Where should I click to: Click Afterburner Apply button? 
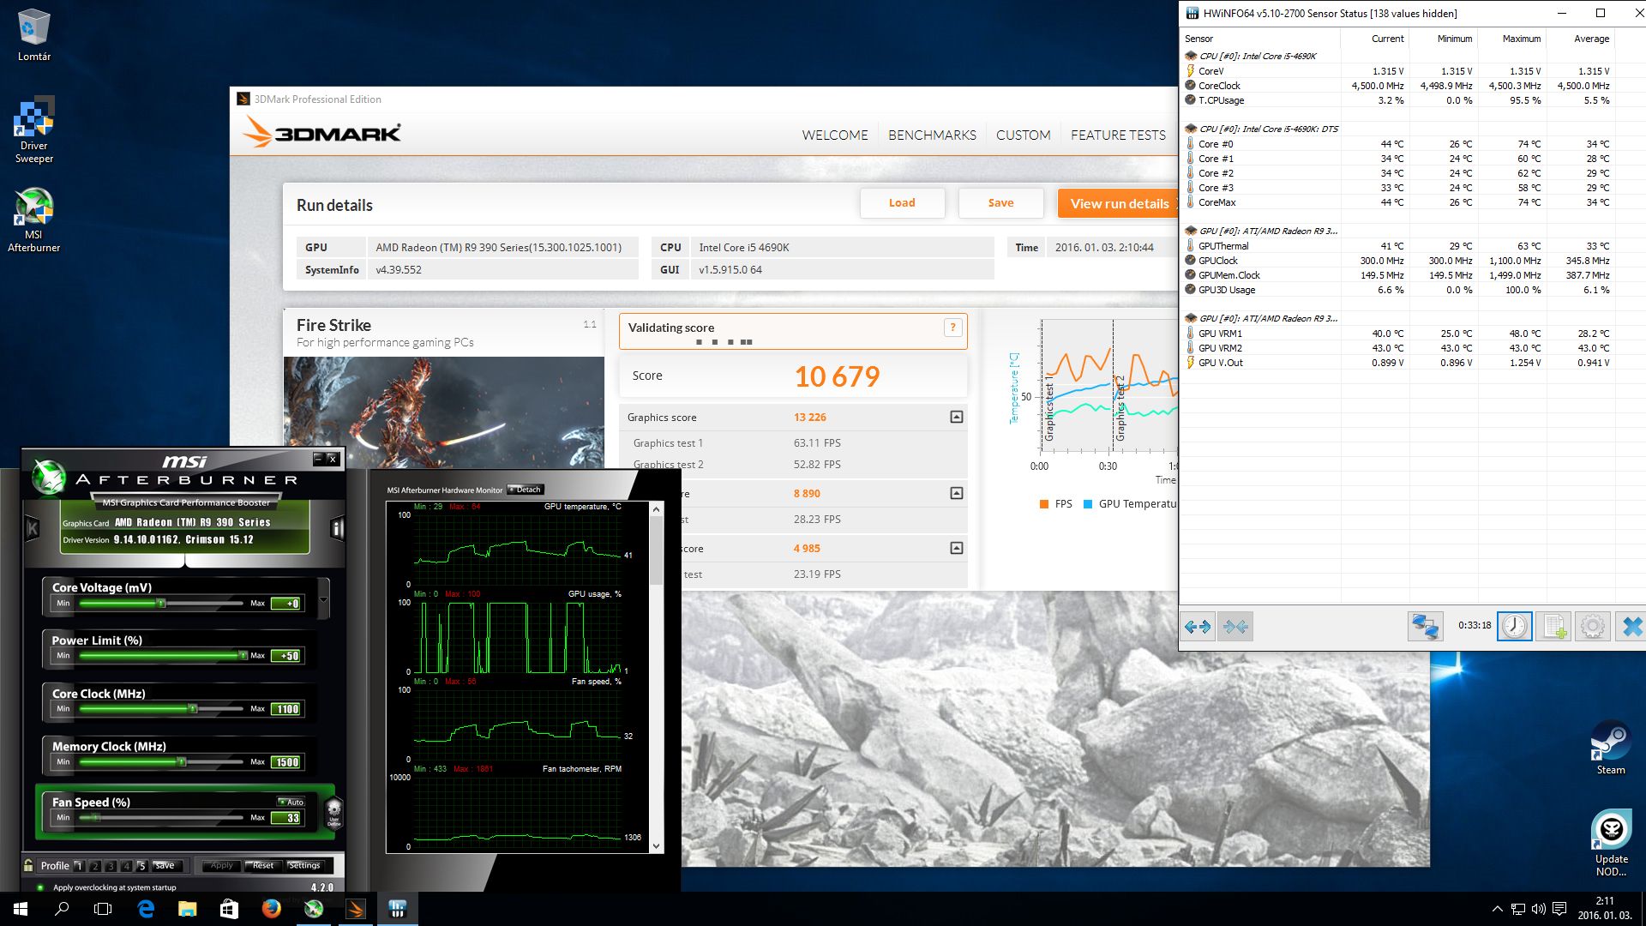coord(221,866)
